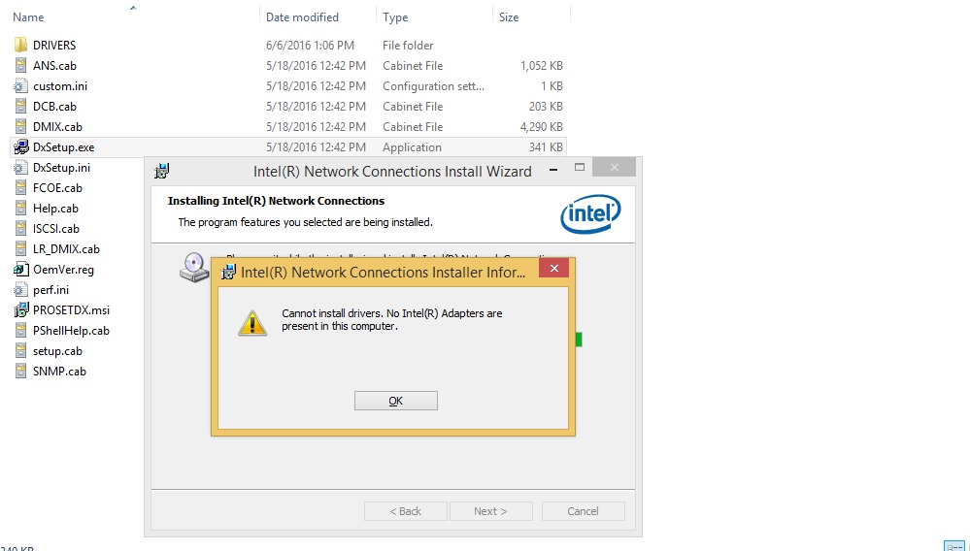Screen dimensions: 970x551
Task: Select the DxSetup.exe application icon
Action: coord(20,147)
